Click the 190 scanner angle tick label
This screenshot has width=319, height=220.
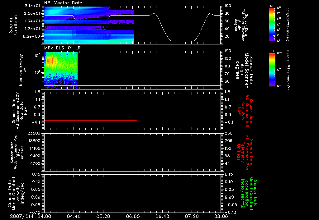point(228,51)
